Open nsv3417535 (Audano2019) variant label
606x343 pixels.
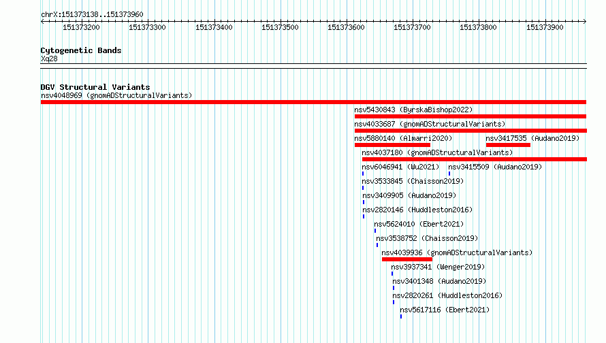click(532, 138)
